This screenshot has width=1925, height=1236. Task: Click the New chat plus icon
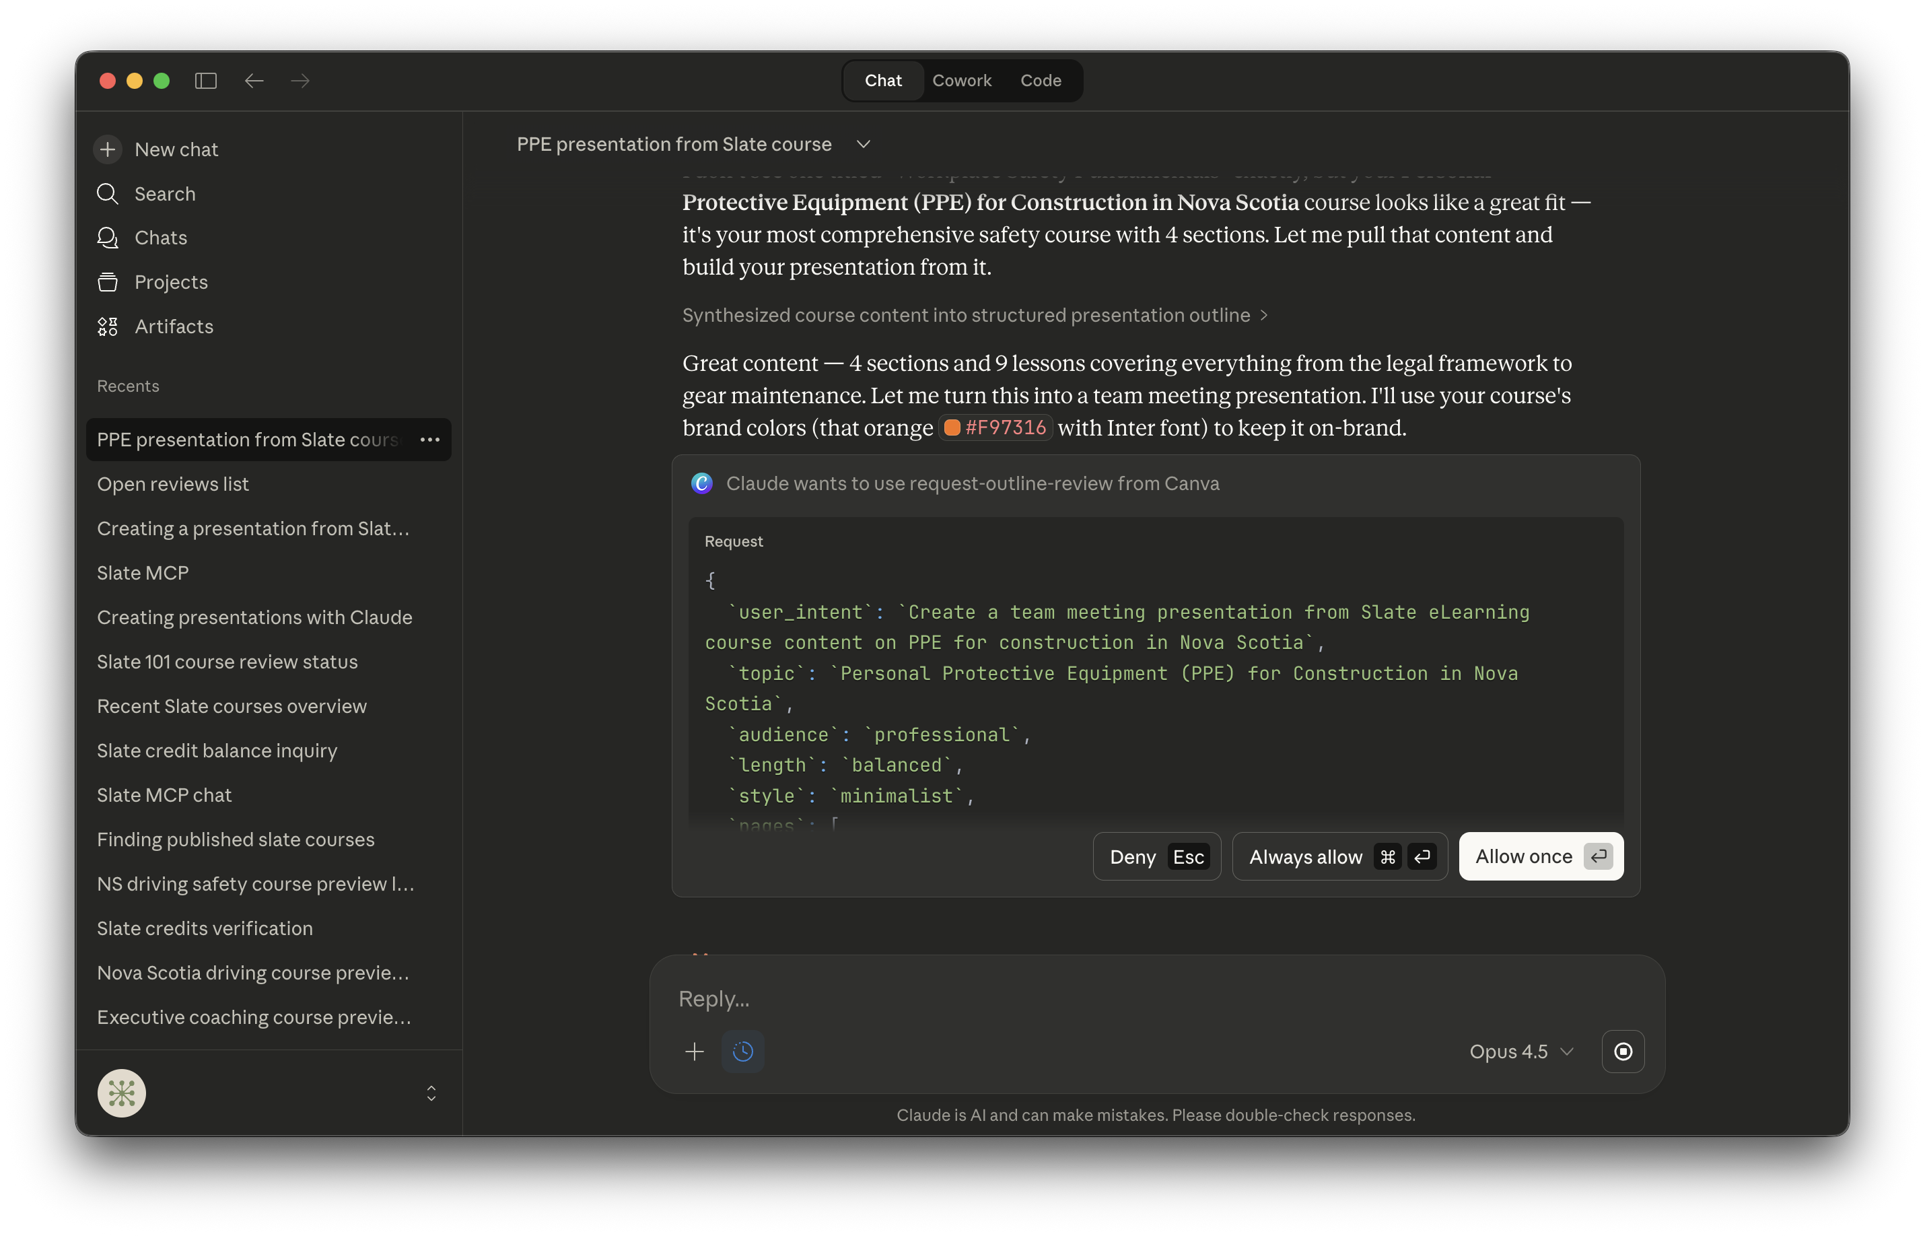108,149
